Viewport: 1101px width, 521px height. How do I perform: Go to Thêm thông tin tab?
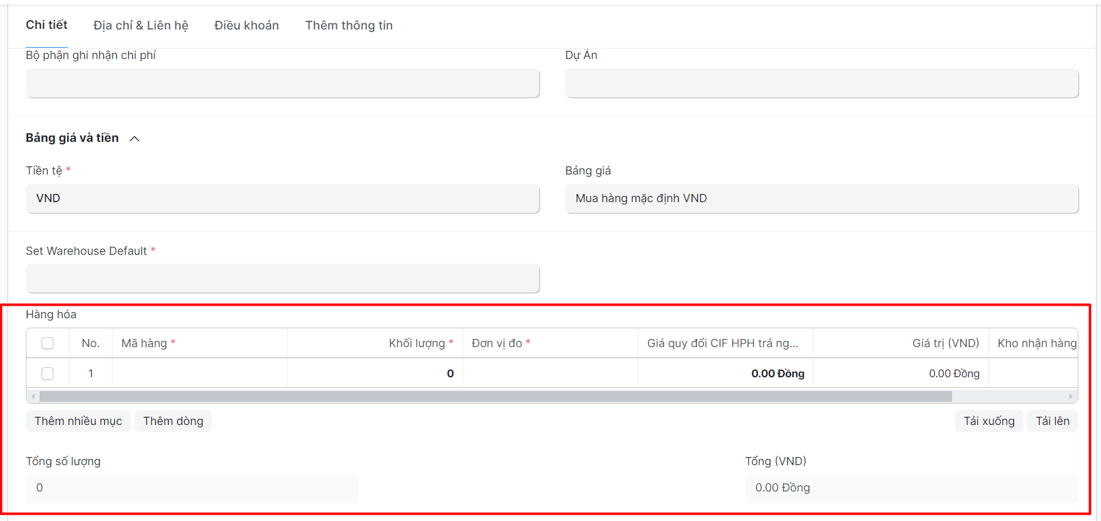(349, 26)
